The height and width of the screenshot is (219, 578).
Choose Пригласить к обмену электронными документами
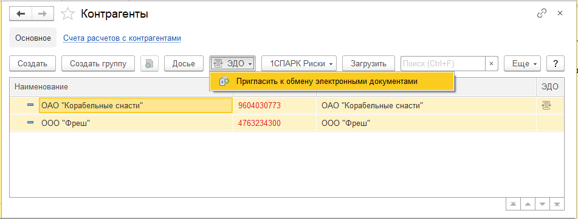pos(332,82)
